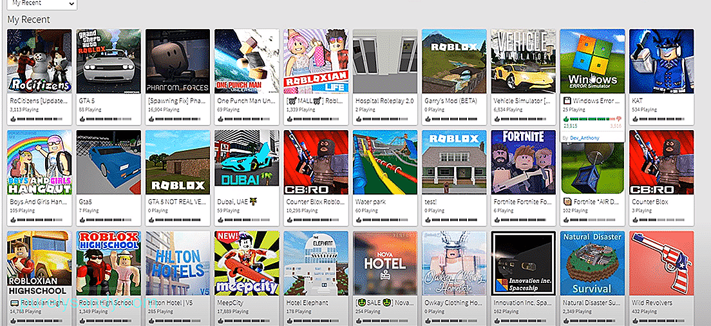Open the Hilton Hotels V5 thumbnail
The image size is (711, 326).
point(178,264)
